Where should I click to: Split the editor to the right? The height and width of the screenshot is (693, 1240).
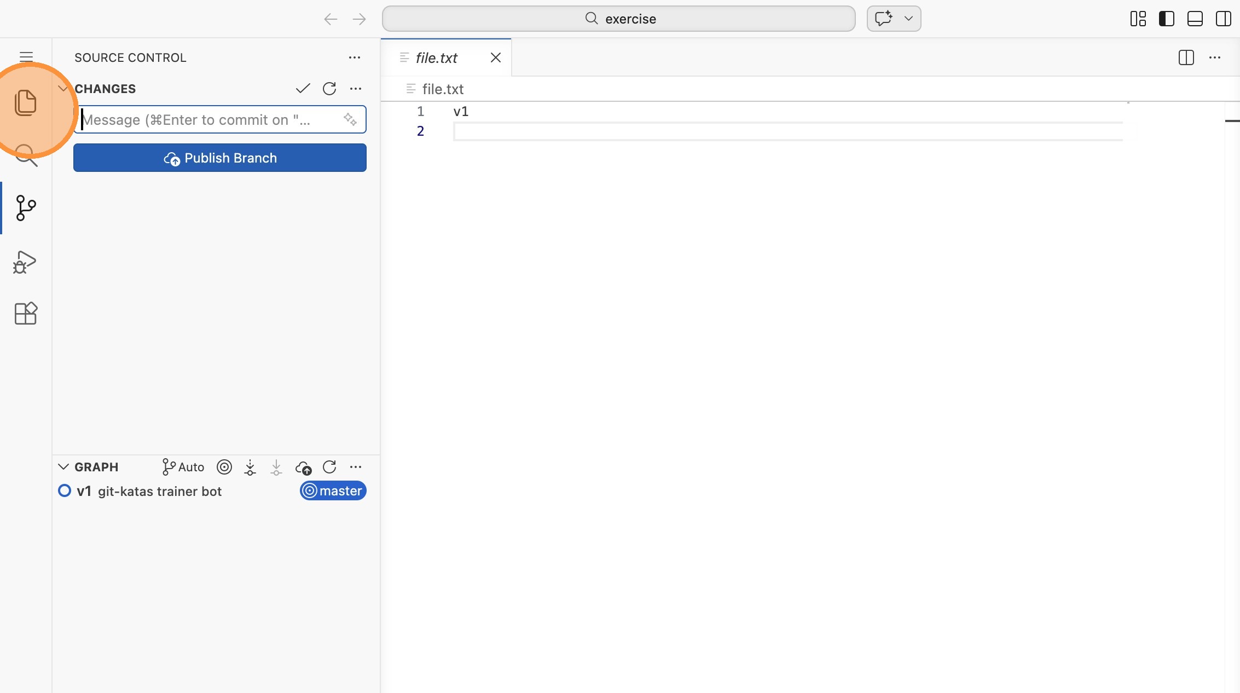point(1186,57)
